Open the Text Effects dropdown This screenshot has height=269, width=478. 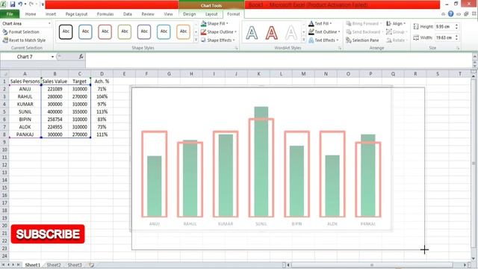[x=323, y=40]
